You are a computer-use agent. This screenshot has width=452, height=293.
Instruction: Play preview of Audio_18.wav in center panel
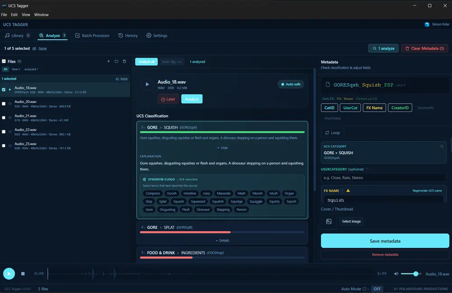click(x=147, y=84)
